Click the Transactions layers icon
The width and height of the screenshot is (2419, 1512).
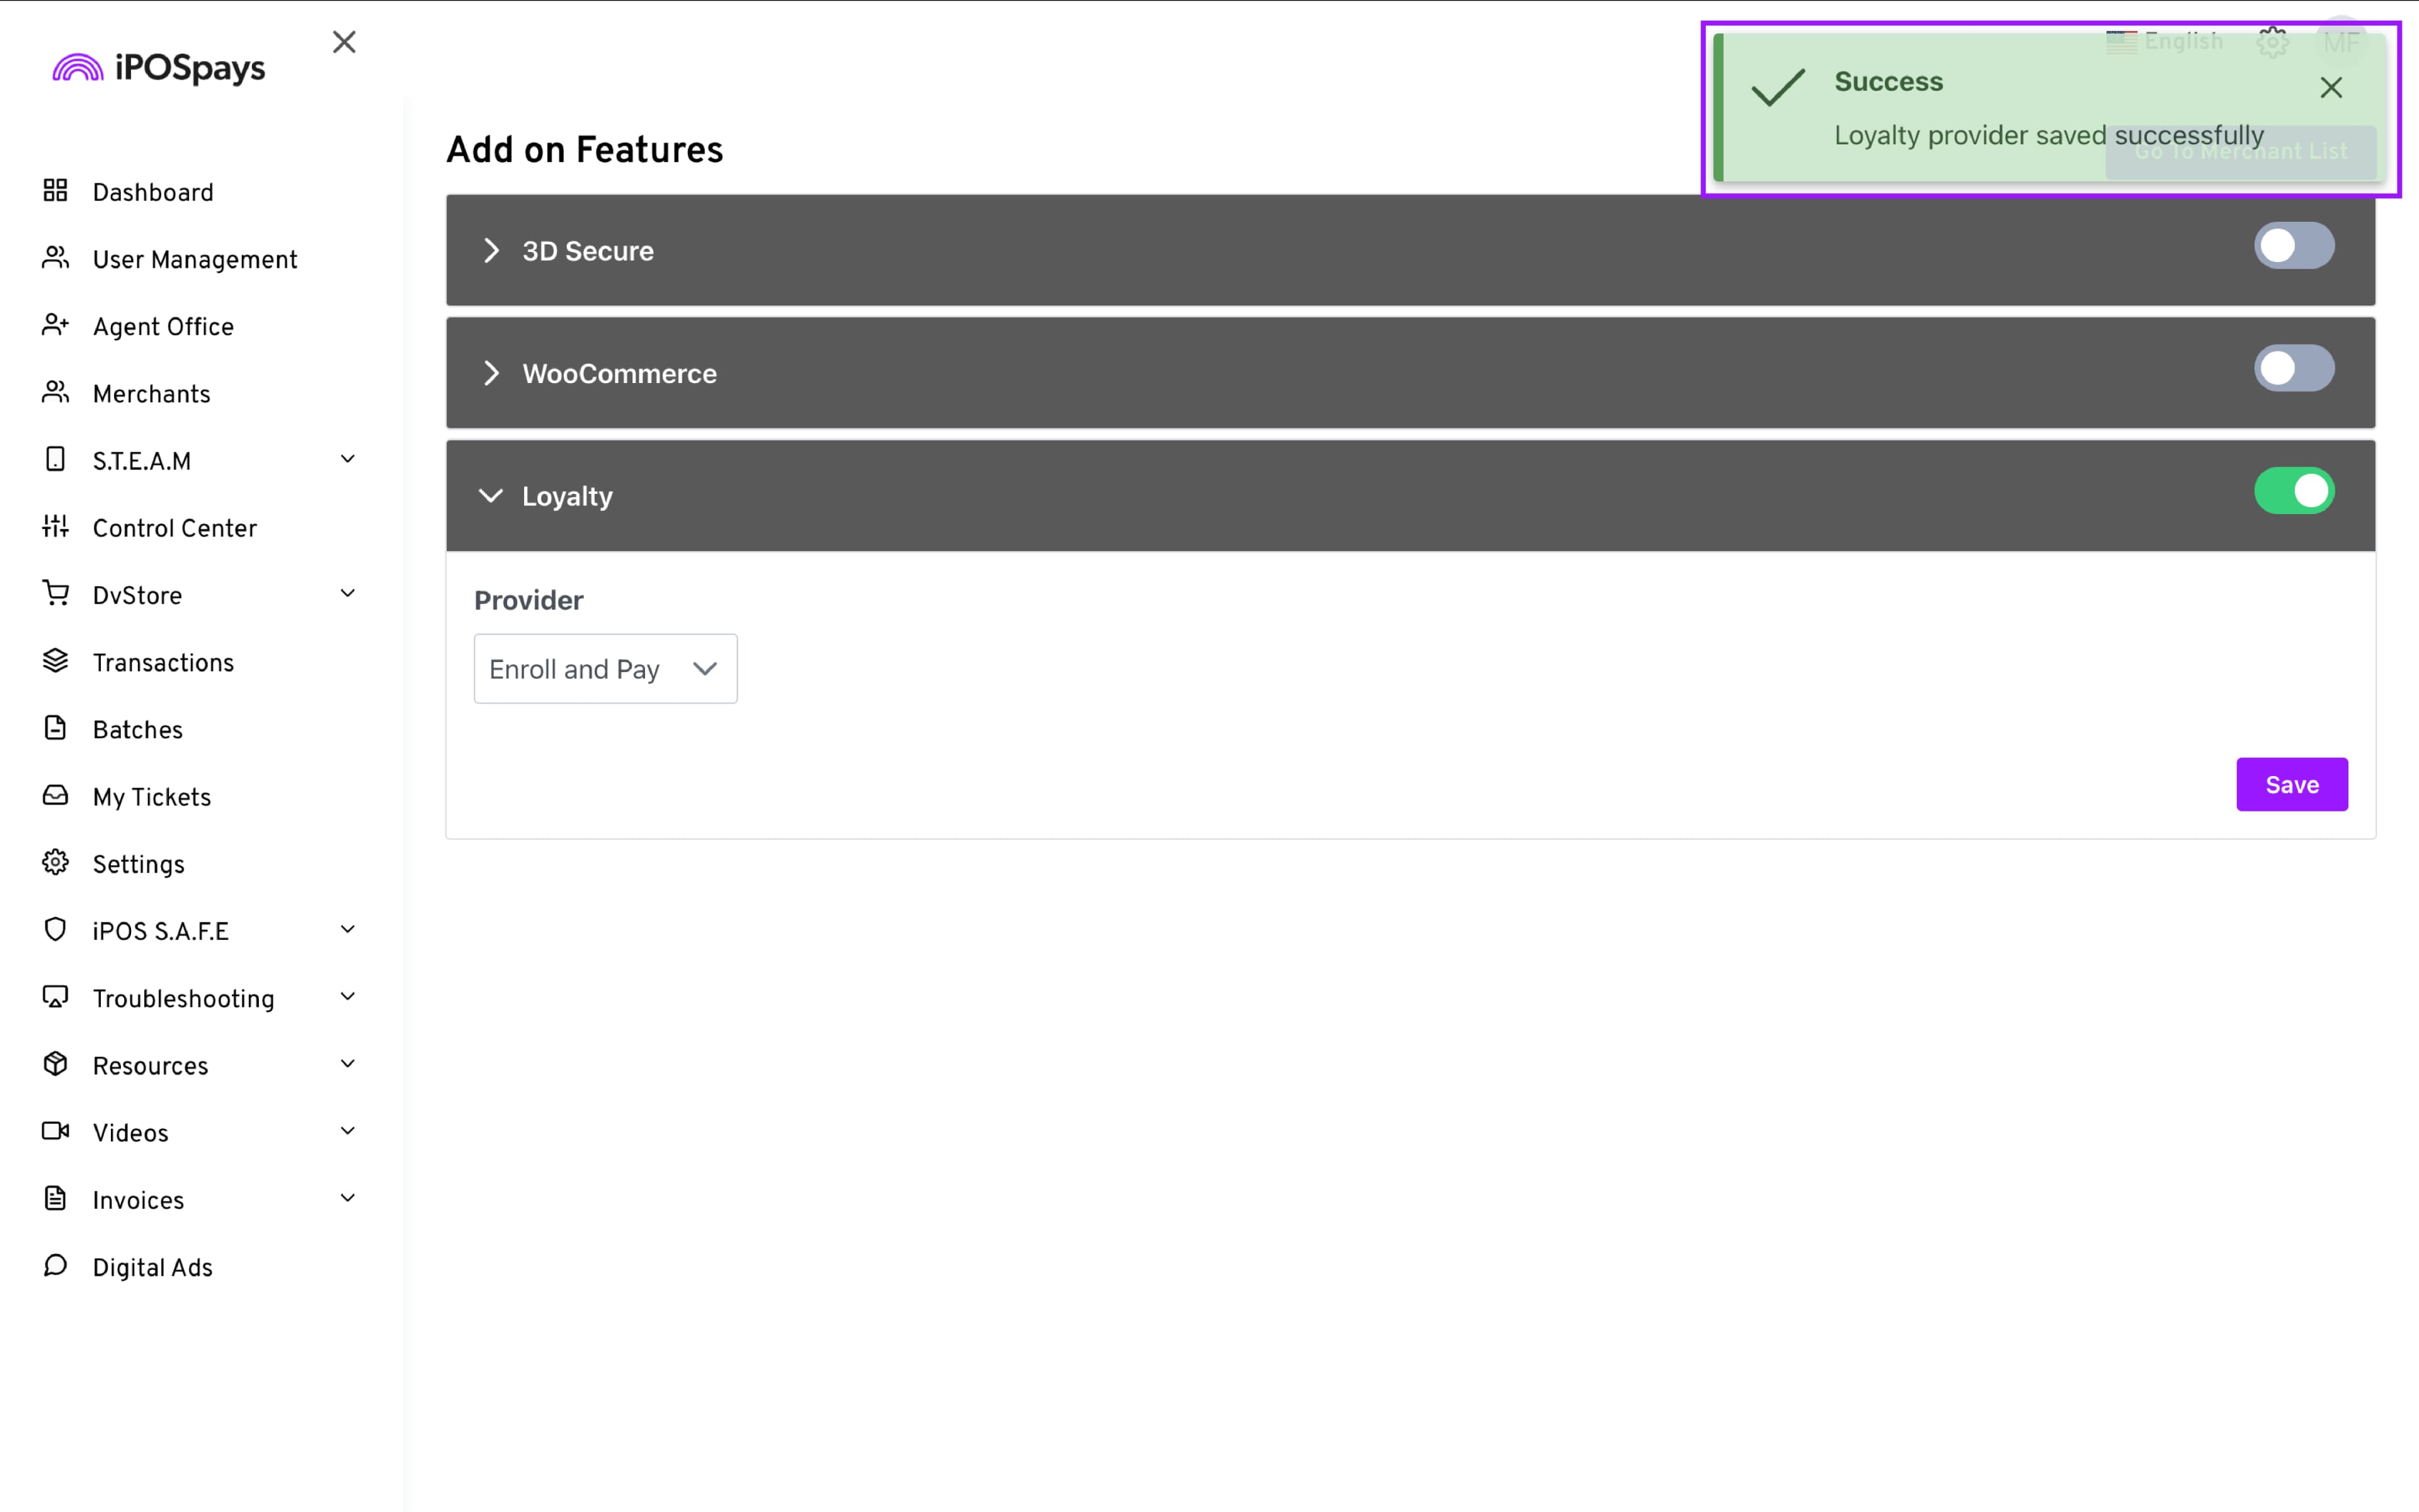click(x=55, y=661)
